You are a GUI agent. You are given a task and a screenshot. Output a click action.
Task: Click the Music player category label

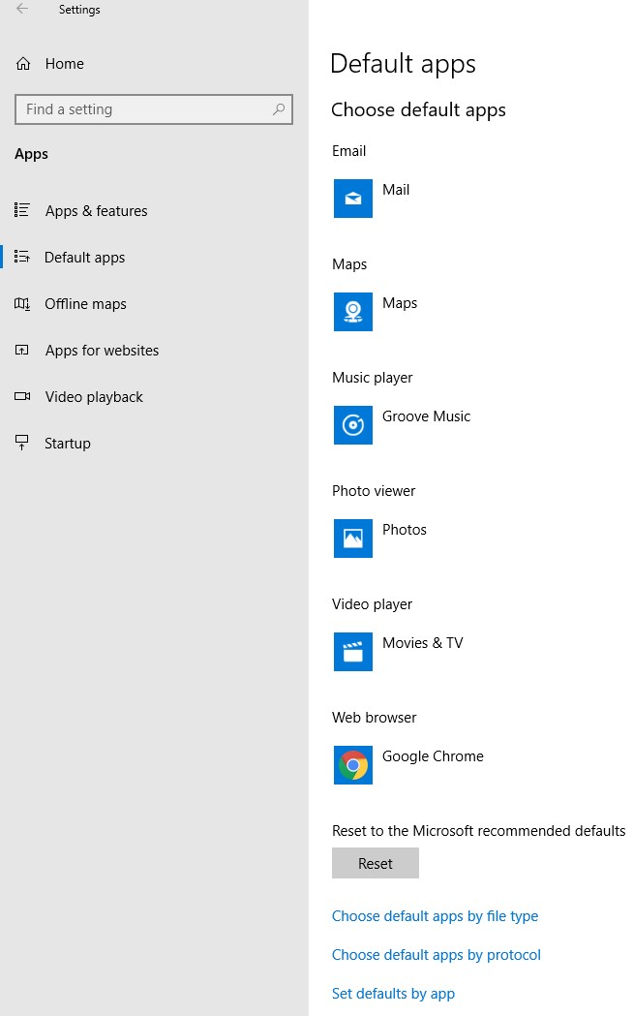[373, 378]
